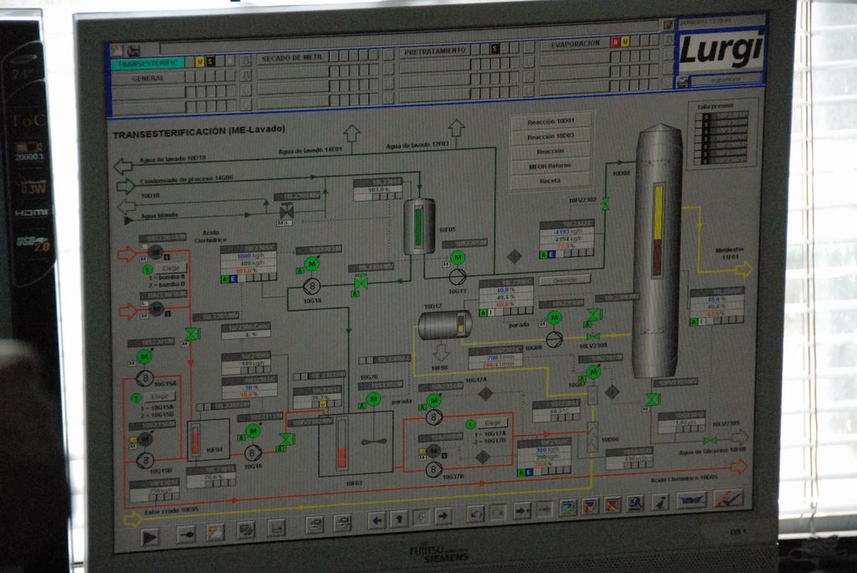
Task: Select the GENERAL area tab
Action: [x=147, y=78]
